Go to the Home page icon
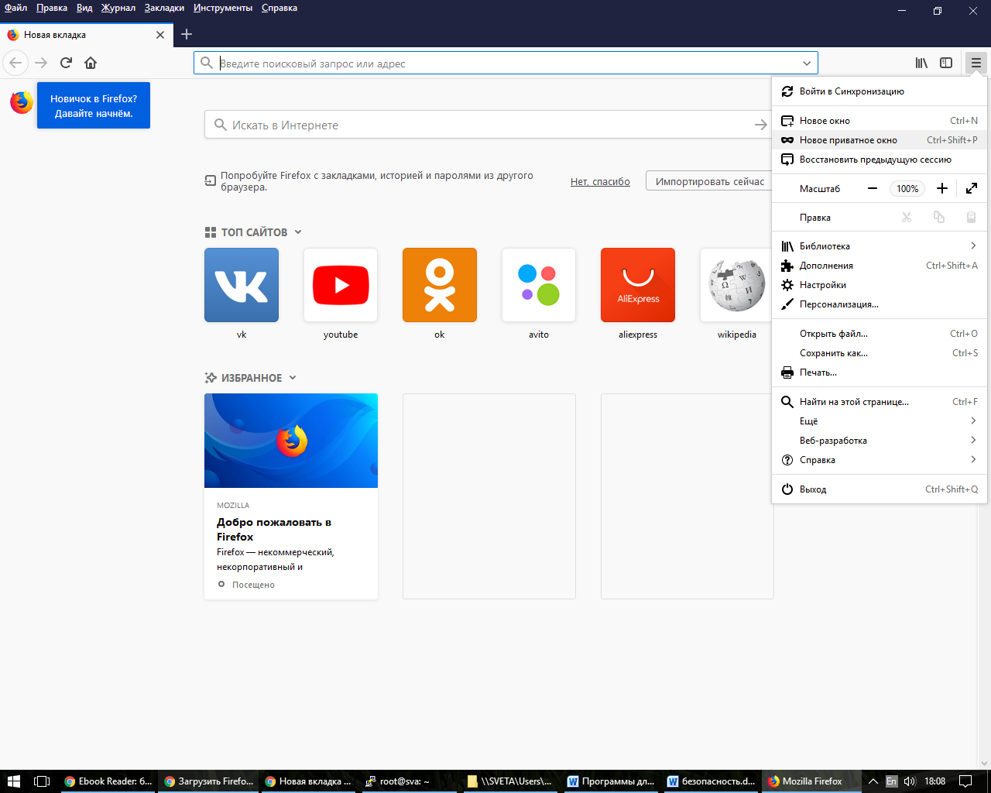 tap(91, 63)
